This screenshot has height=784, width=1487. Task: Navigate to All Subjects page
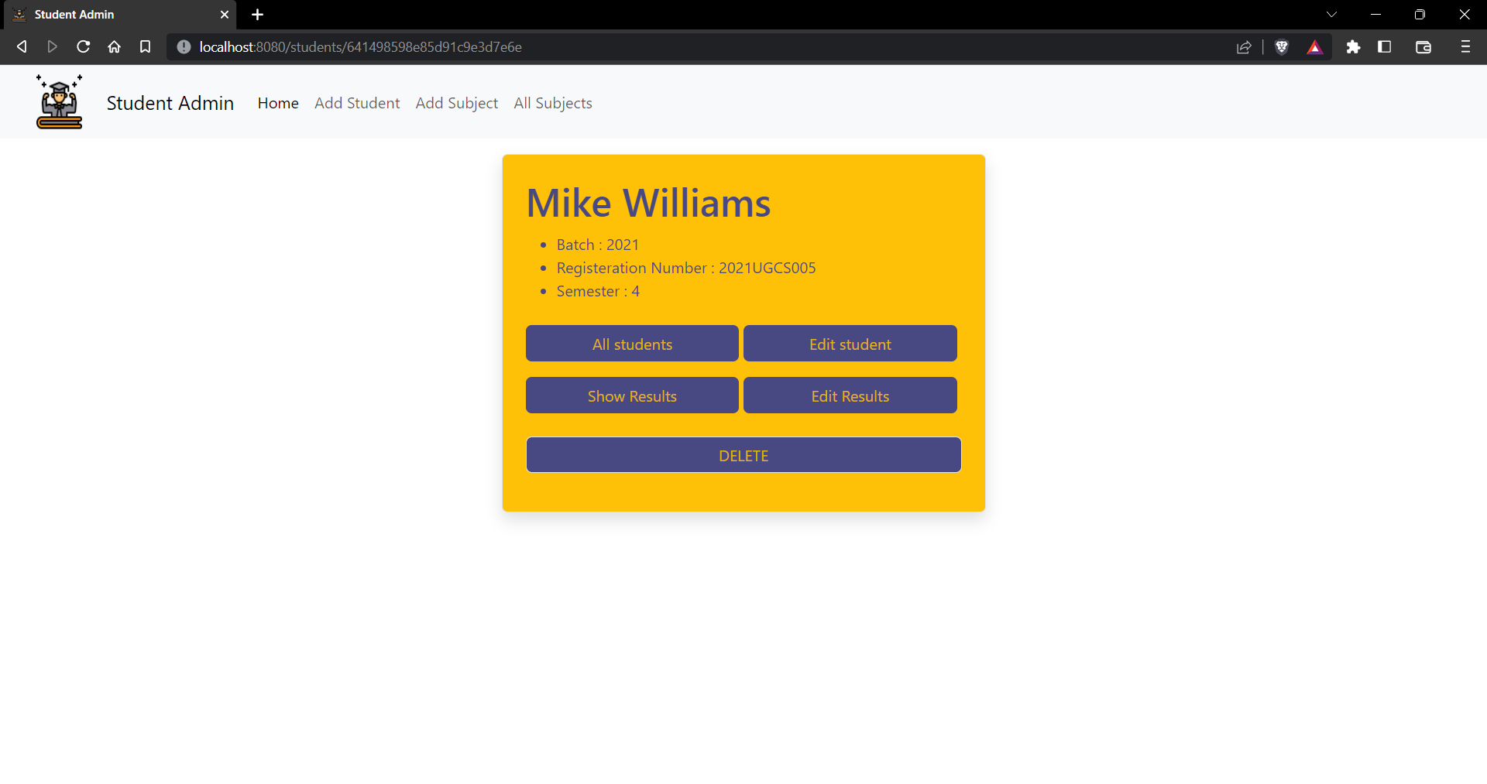coord(553,103)
